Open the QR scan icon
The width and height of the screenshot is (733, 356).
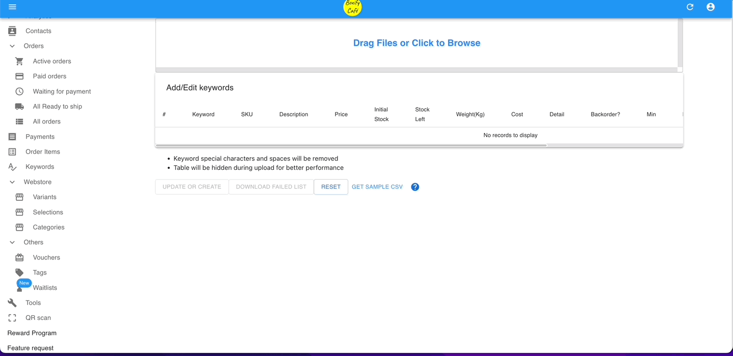[x=12, y=317]
